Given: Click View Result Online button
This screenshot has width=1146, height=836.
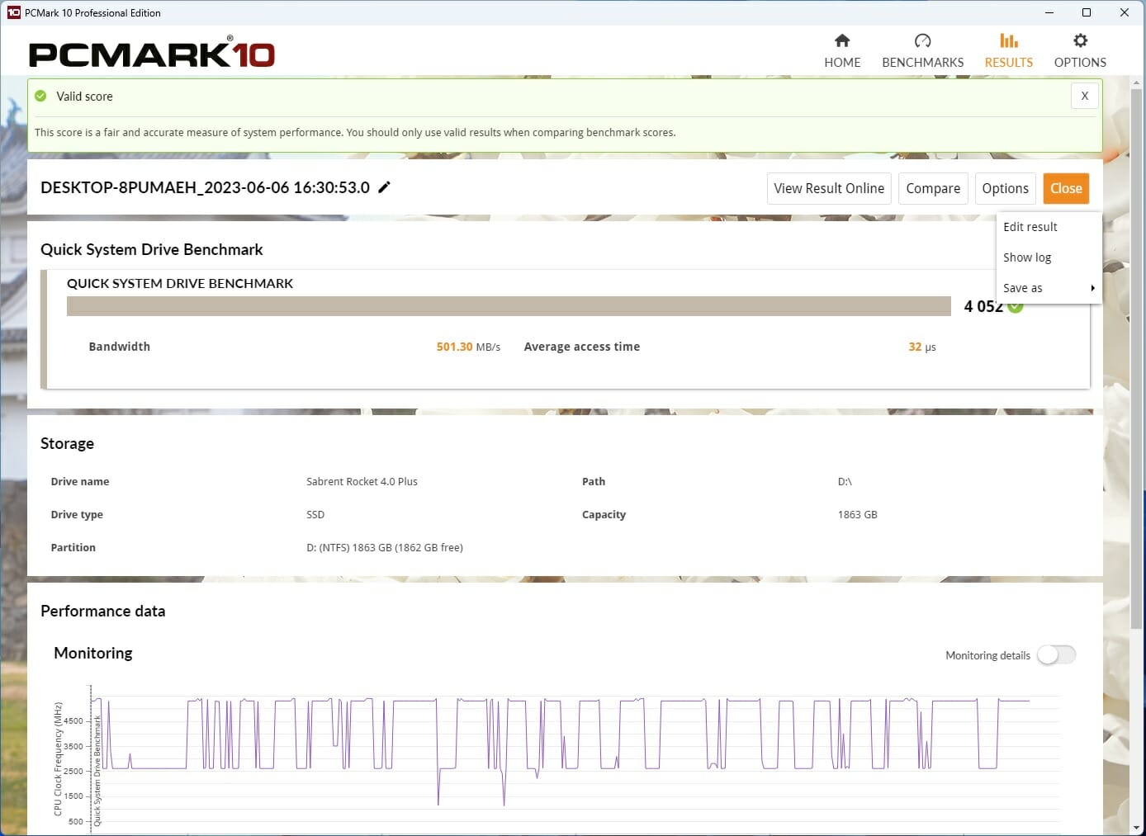Looking at the screenshot, I should (829, 188).
